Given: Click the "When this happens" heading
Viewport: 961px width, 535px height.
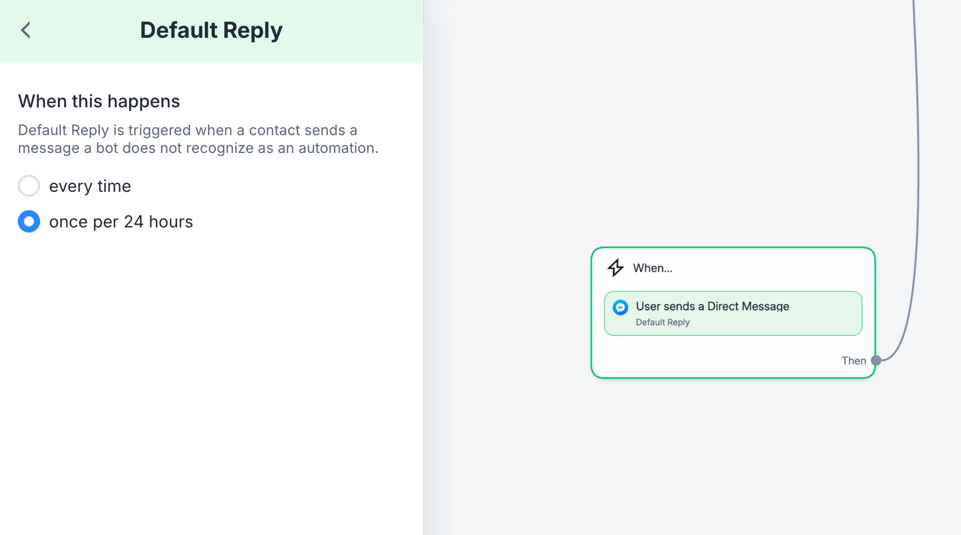Looking at the screenshot, I should (99, 101).
